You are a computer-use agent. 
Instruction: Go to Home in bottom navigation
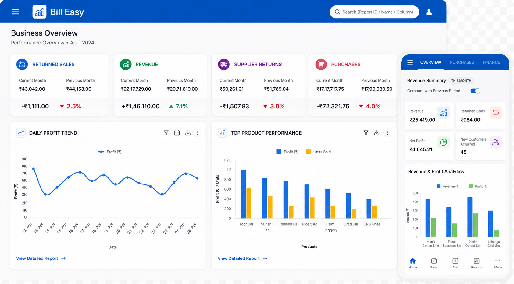tap(412, 263)
